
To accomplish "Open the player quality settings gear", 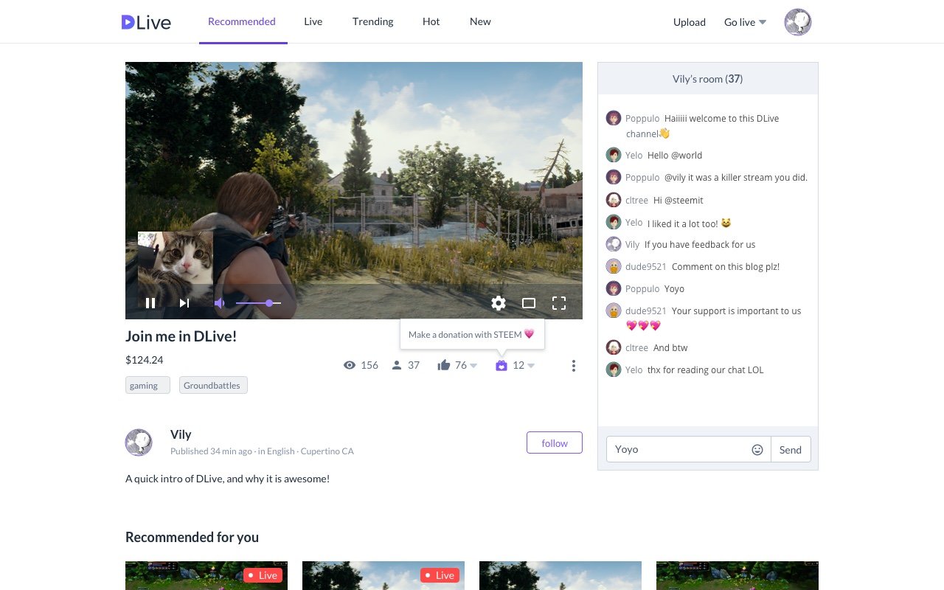I will pos(499,303).
